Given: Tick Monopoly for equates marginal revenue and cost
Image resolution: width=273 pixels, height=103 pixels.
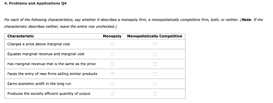Looking at the screenshot, I should tap(112, 54).
